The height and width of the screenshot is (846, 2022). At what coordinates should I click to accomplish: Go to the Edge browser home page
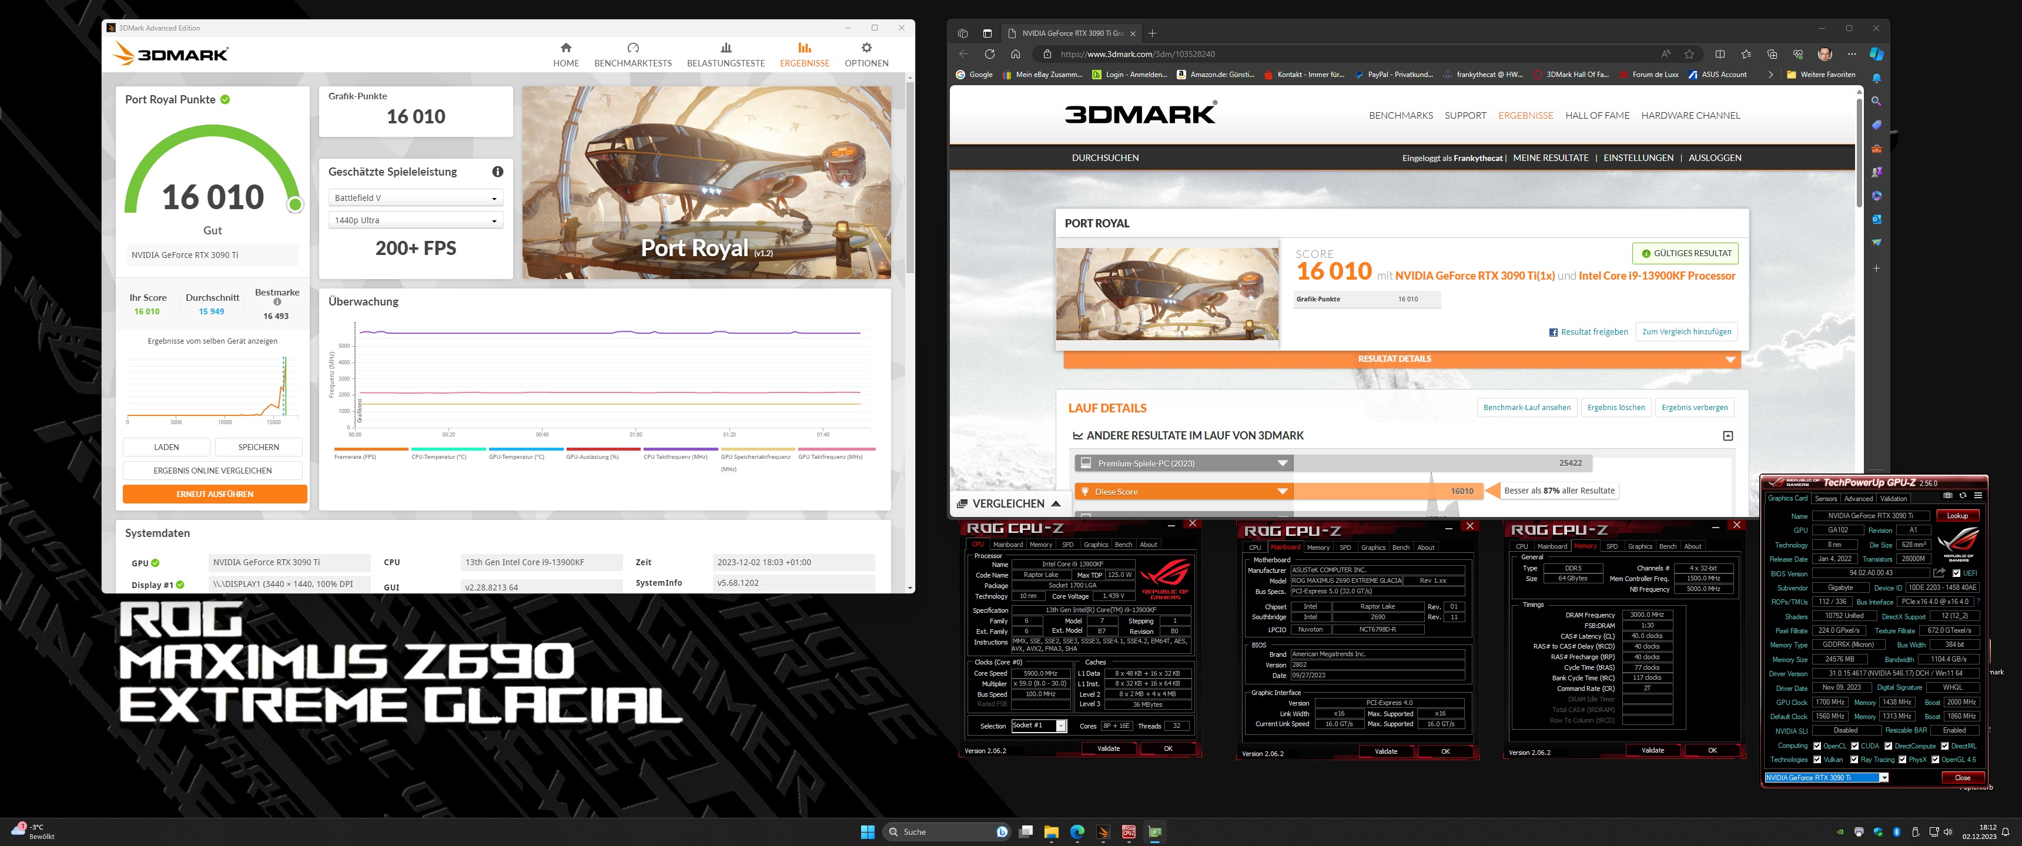1016,54
